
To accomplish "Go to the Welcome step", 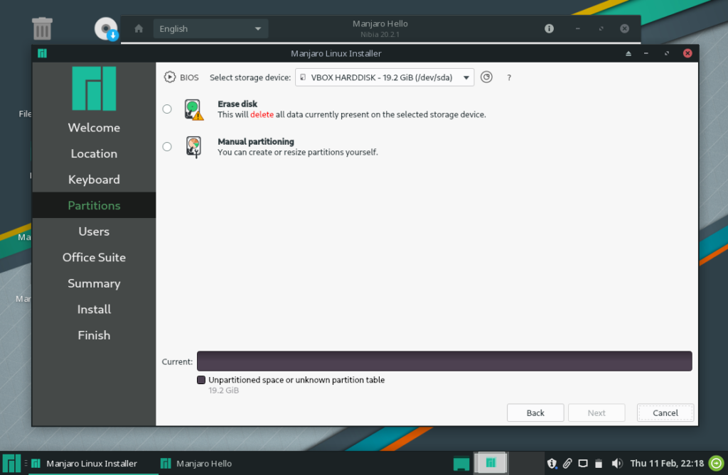I will pyautogui.click(x=94, y=128).
